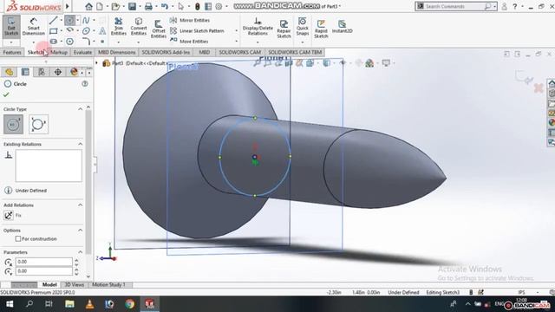
Task: Select the active Circle tool in ribbon
Action: tap(69, 21)
